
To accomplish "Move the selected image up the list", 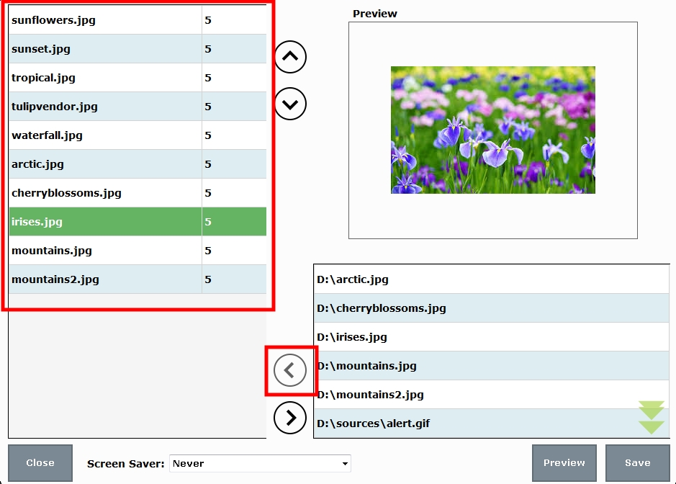I will click(289, 57).
